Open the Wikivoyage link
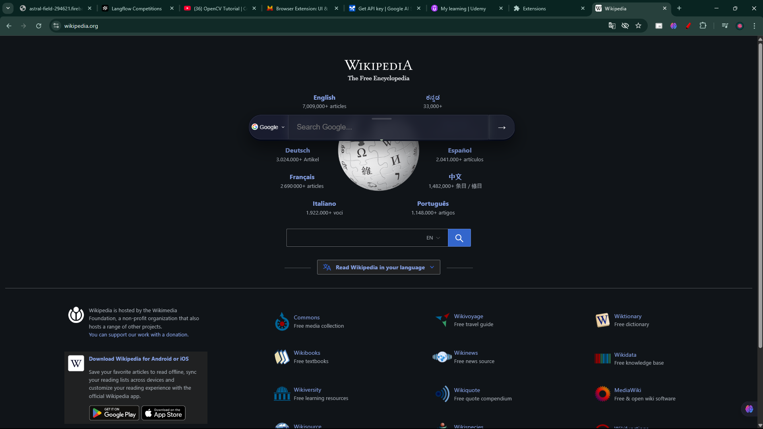 pyautogui.click(x=469, y=317)
